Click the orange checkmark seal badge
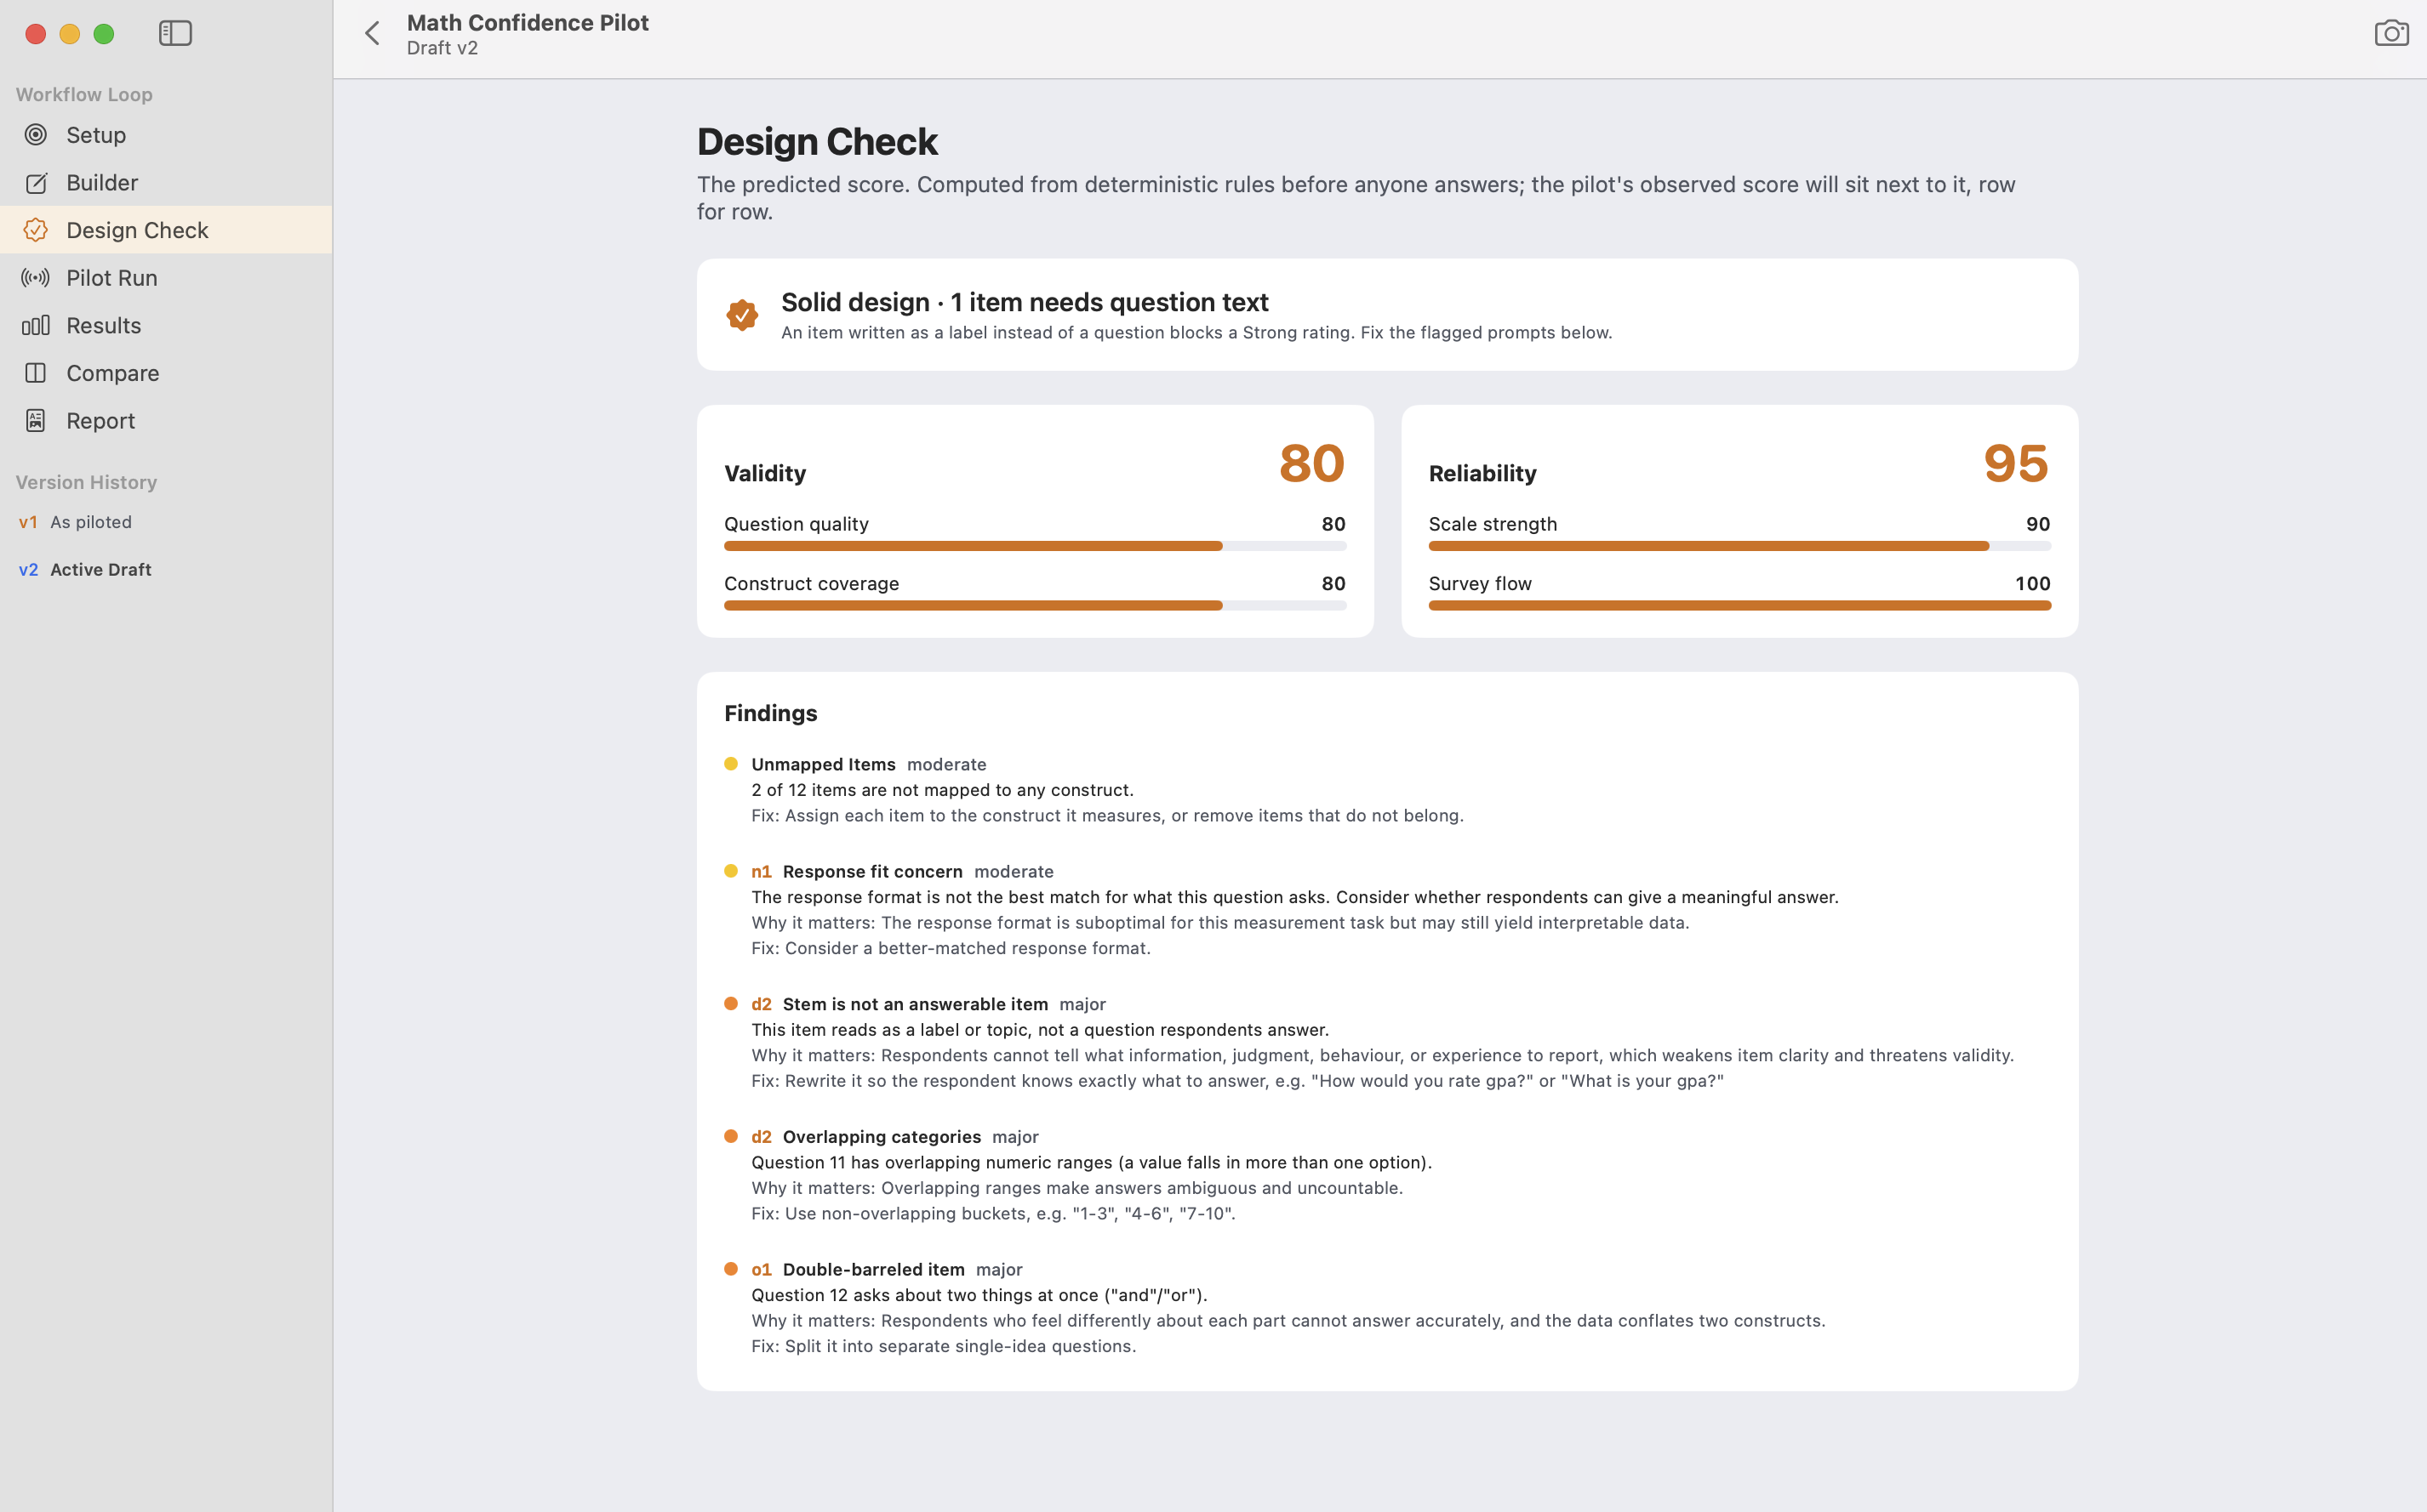 point(742,315)
